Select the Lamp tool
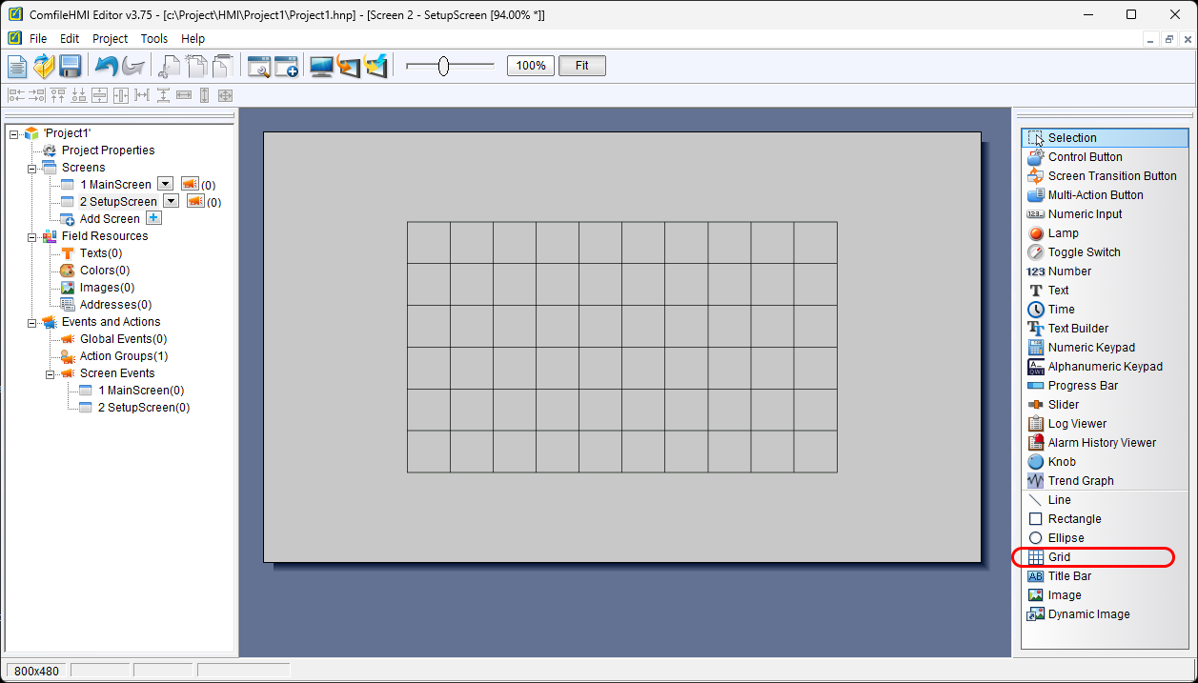The width and height of the screenshot is (1198, 683). coord(1063,233)
